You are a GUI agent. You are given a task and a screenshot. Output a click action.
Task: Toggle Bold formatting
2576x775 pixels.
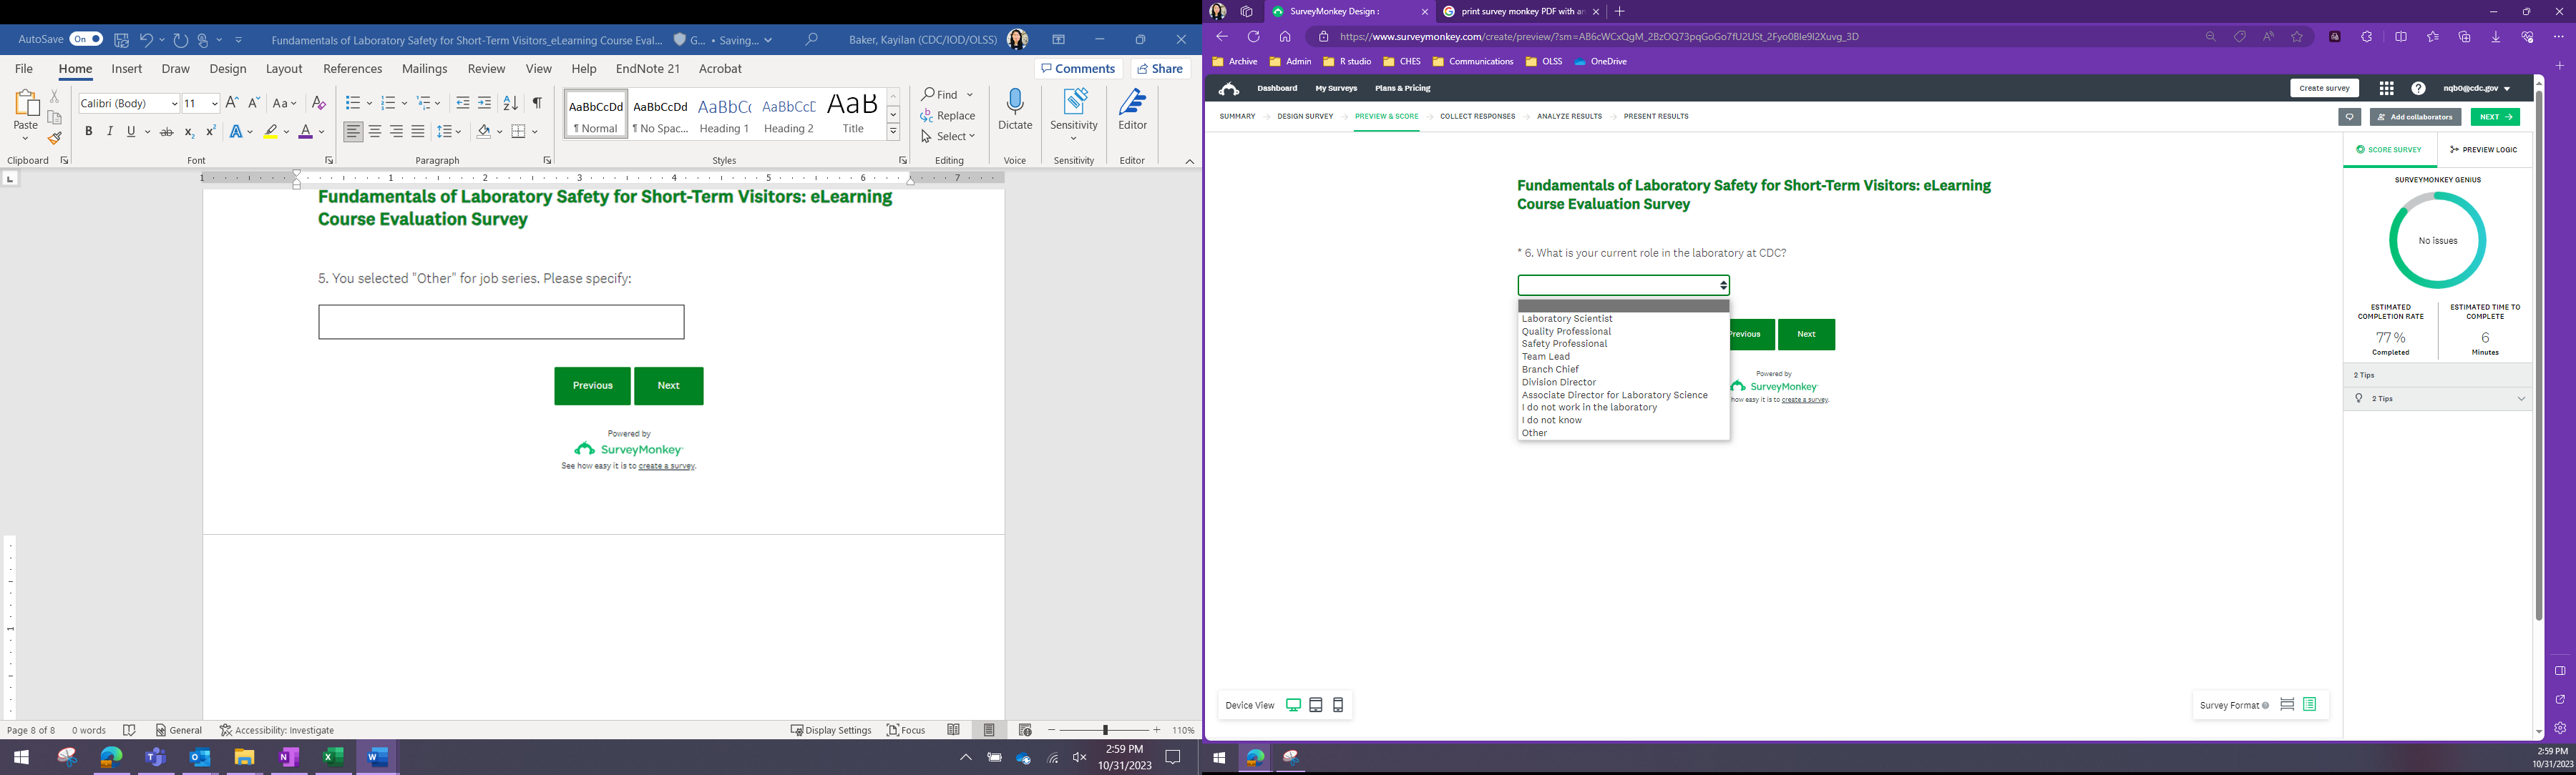click(89, 132)
